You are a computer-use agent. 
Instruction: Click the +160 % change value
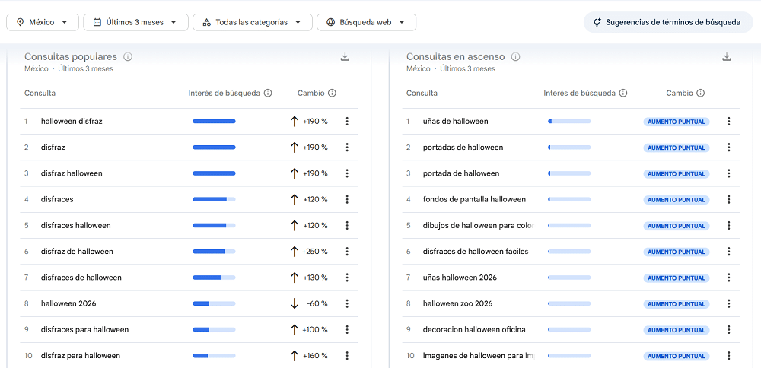[315, 355]
